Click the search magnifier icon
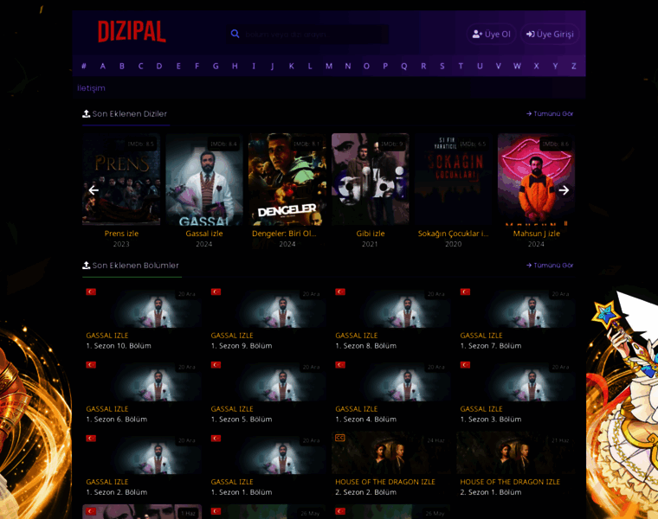The image size is (658, 519). pos(235,34)
